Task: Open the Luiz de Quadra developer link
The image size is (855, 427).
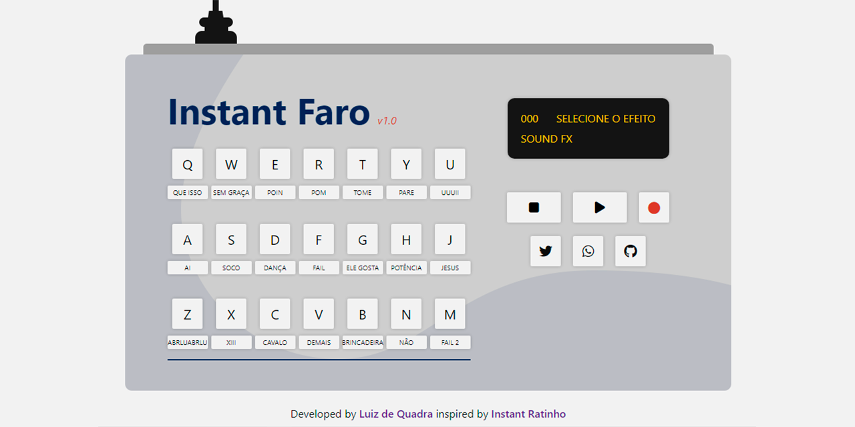Action: (395, 414)
